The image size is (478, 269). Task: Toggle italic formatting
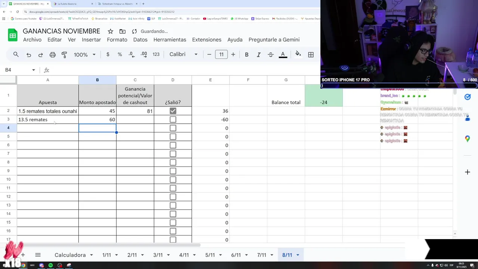[x=258, y=55]
